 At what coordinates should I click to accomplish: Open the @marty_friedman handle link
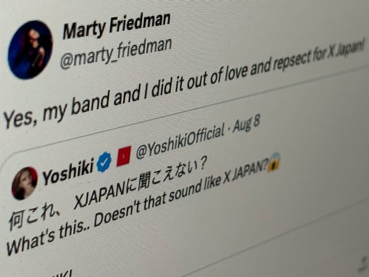116,53
